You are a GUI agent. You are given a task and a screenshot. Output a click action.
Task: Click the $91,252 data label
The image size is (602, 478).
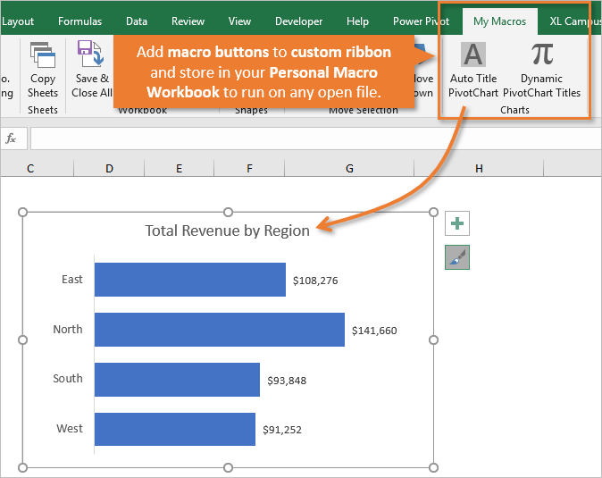pos(282,430)
